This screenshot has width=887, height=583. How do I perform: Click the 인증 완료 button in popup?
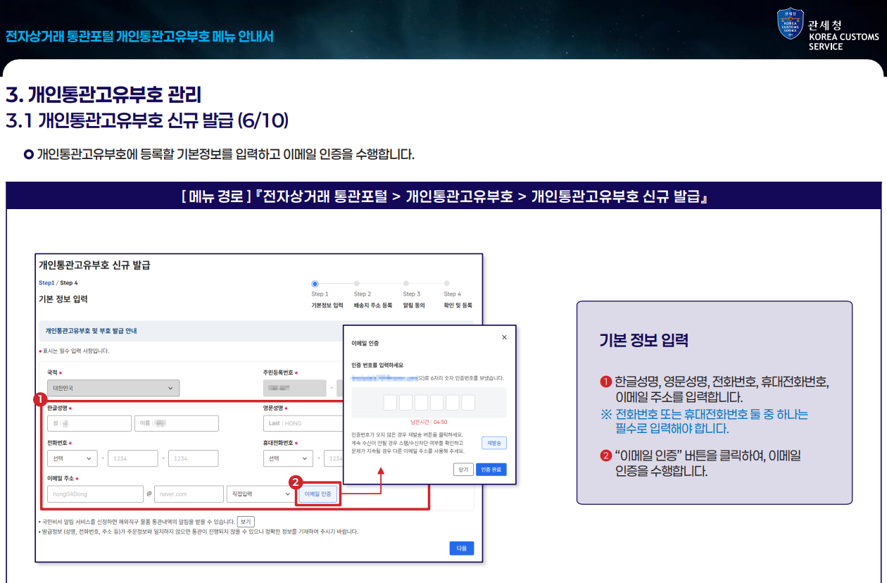(x=491, y=470)
